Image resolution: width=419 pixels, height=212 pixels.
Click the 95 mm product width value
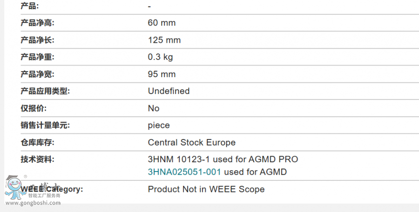tap(162, 74)
